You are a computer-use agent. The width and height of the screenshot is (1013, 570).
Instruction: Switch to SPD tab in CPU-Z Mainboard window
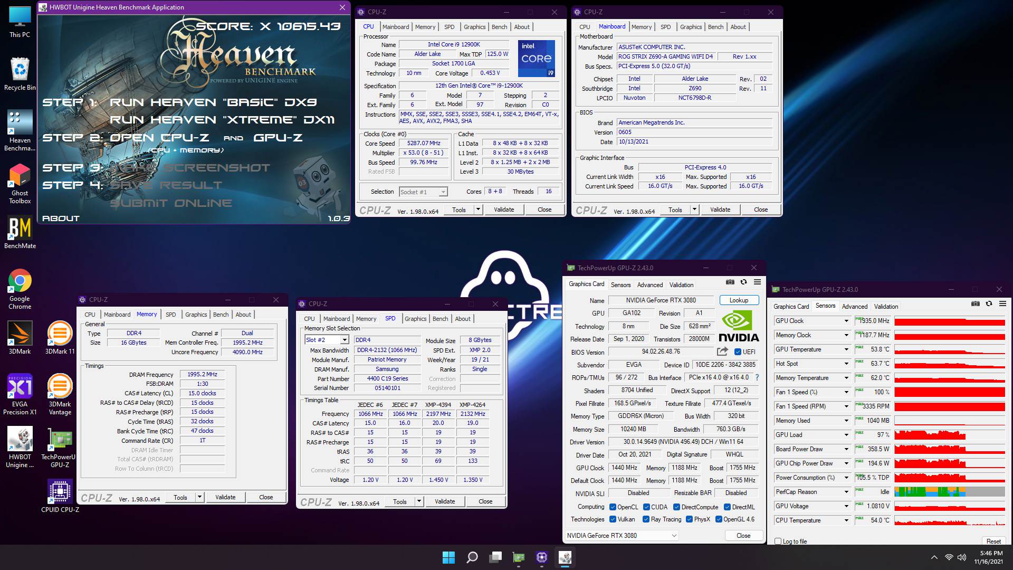pos(666,27)
